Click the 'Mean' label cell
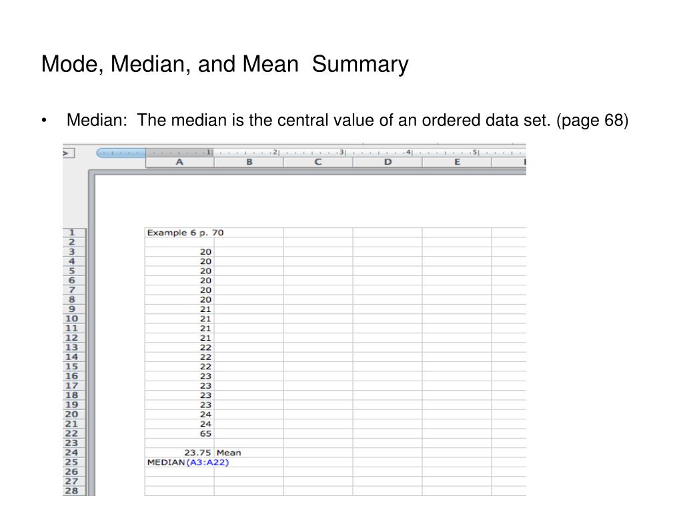 coord(249,453)
